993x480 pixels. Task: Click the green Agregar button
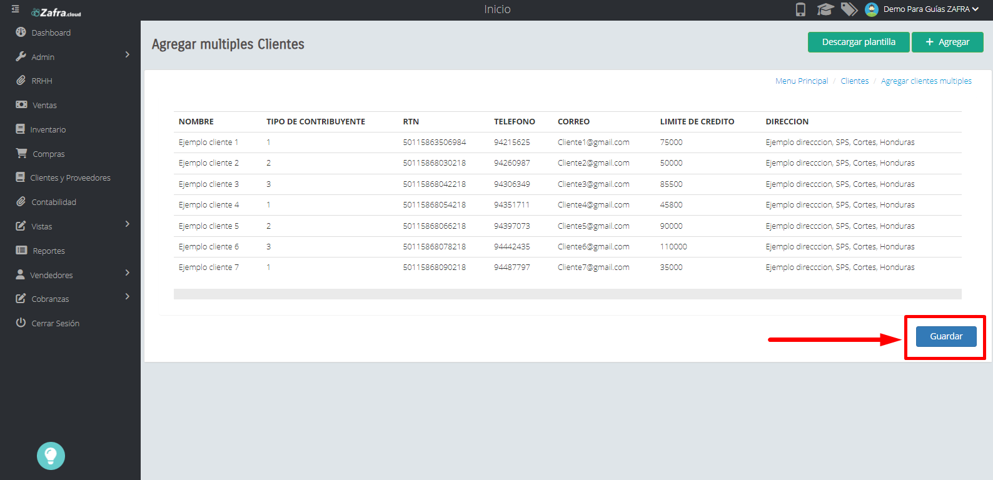pyautogui.click(x=947, y=42)
